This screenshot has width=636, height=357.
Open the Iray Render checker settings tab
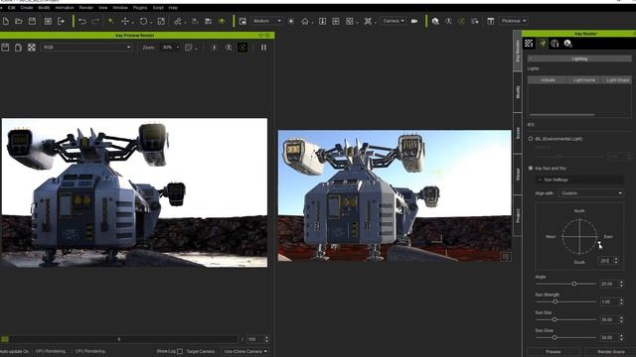coord(529,44)
